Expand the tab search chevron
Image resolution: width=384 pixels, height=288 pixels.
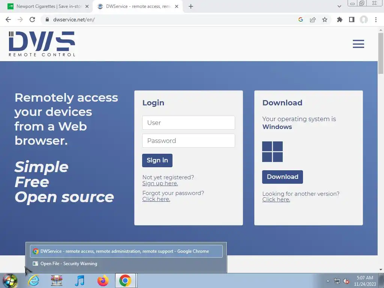[x=339, y=6]
